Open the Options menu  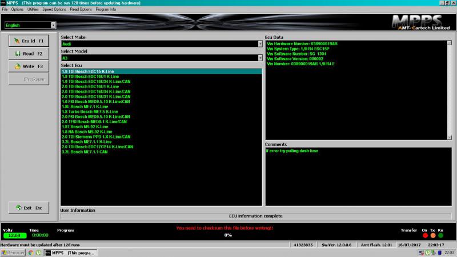point(17,9)
